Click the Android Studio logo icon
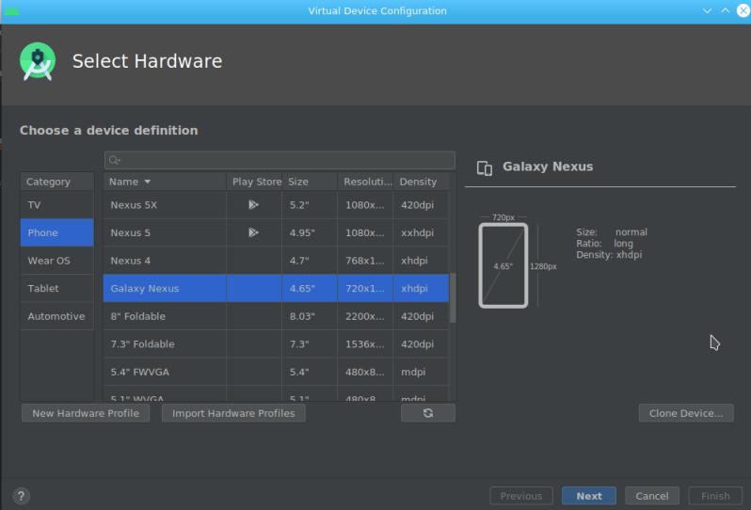This screenshot has height=510, width=751. (38, 61)
